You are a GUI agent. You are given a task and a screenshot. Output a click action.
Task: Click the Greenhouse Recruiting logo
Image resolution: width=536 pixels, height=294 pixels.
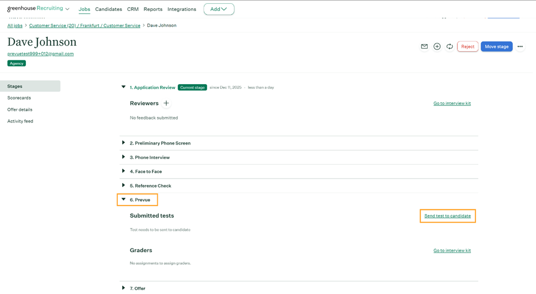35,9
